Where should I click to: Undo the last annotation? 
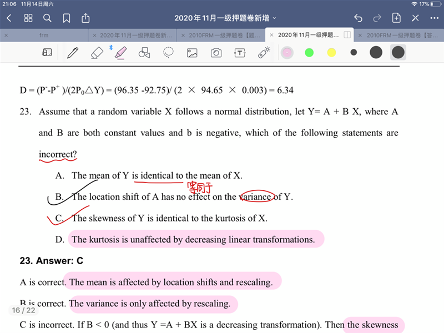[358, 18]
